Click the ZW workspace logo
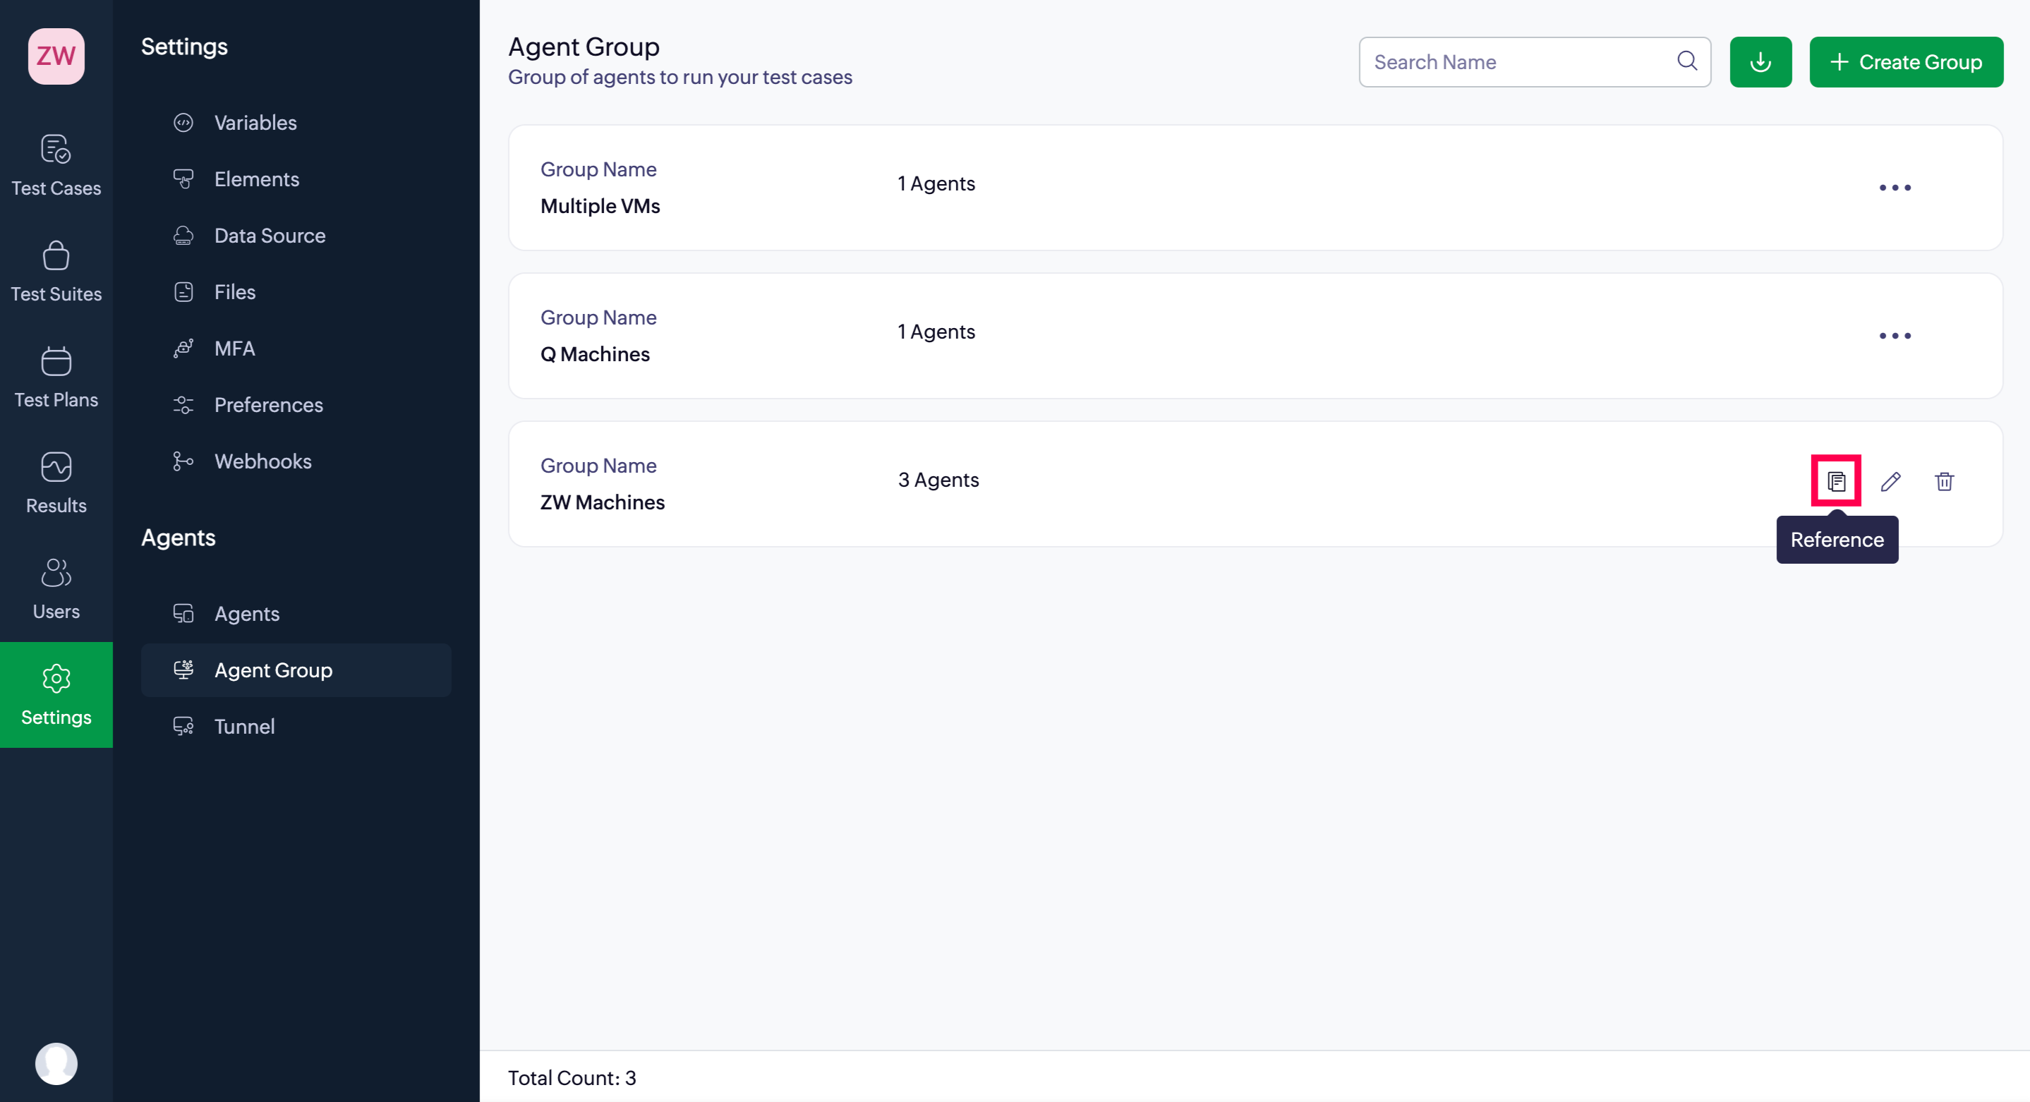This screenshot has width=2030, height=1102. point(56,56)
